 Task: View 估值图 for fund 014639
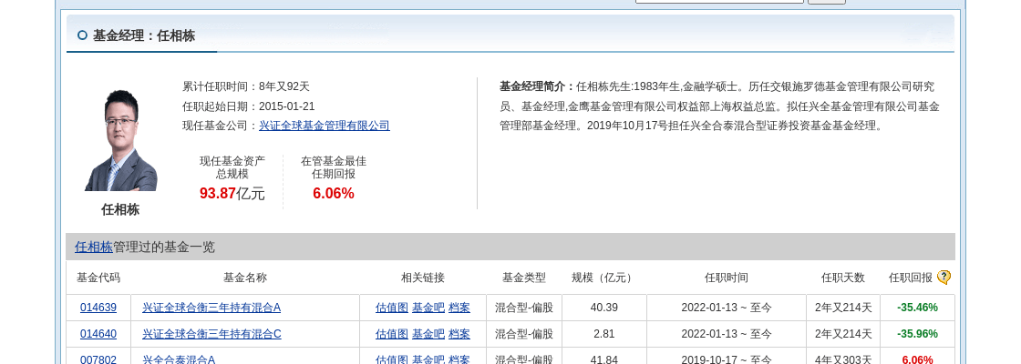click(x=392, y=308)
